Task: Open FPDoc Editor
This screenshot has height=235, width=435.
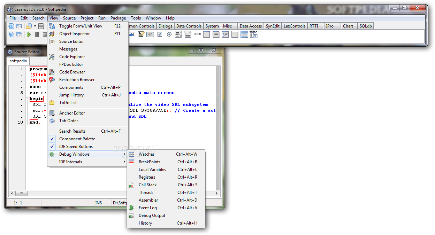Action: (88, 64)
